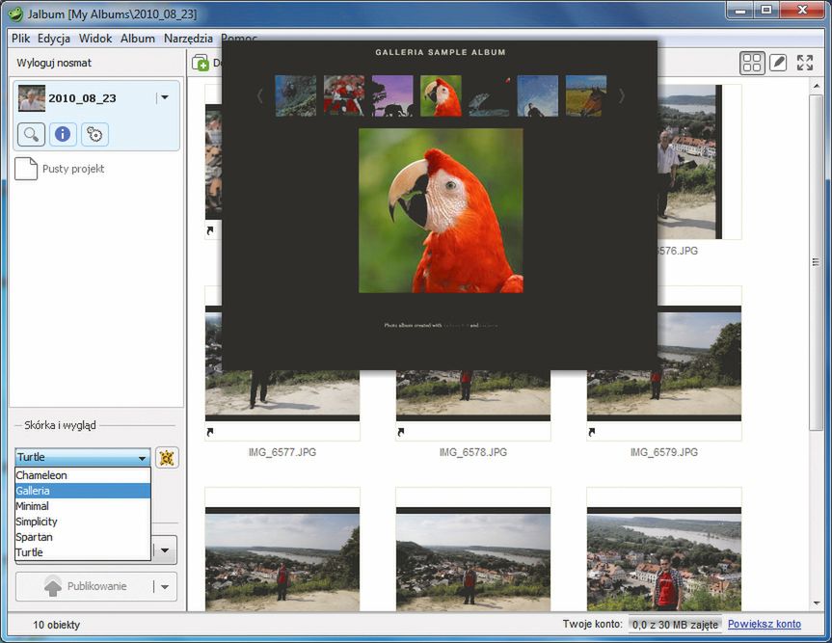Select Galleria skin from list
The image size is (832, 643).
click(x=83, y=491)
